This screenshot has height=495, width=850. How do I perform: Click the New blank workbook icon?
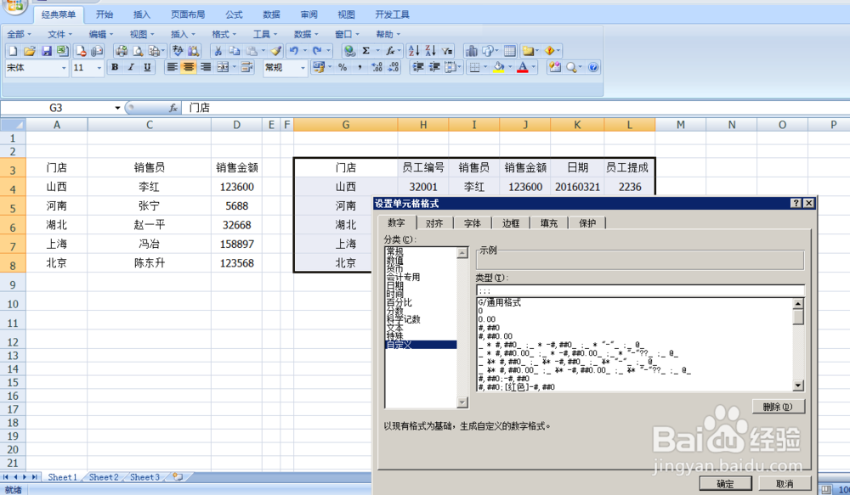13,51
